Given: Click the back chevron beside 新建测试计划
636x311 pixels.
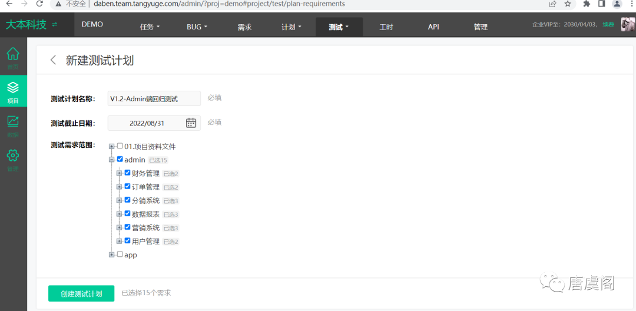Looking at the screenshot, I should (x=53, y=60).
